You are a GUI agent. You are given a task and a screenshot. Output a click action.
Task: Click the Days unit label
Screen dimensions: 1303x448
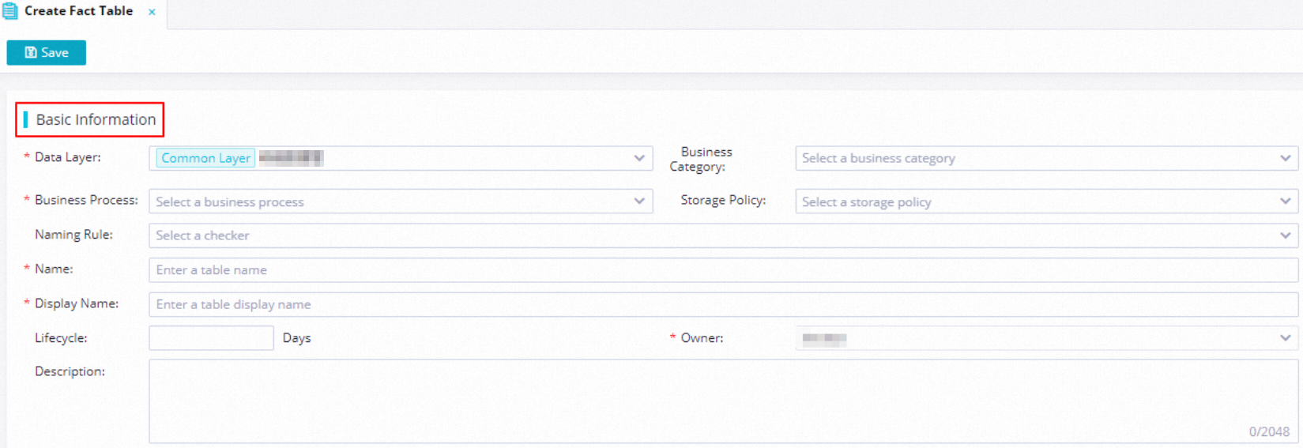pyautogui.click(x=296, y=338)
